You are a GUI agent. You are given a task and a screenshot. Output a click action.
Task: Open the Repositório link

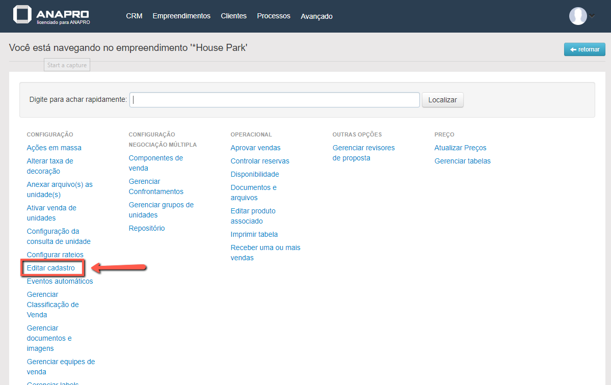click(147, 228)
